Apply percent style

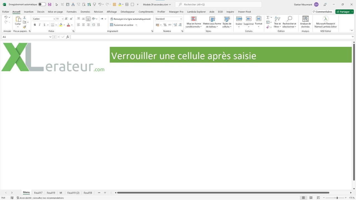(x=165, y=25)
